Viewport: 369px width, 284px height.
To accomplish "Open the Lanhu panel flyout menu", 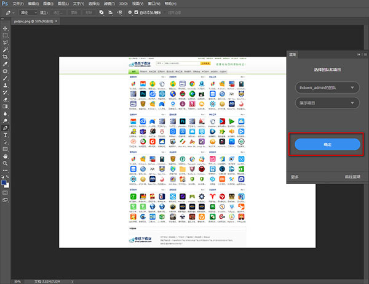I will (365, 54).
